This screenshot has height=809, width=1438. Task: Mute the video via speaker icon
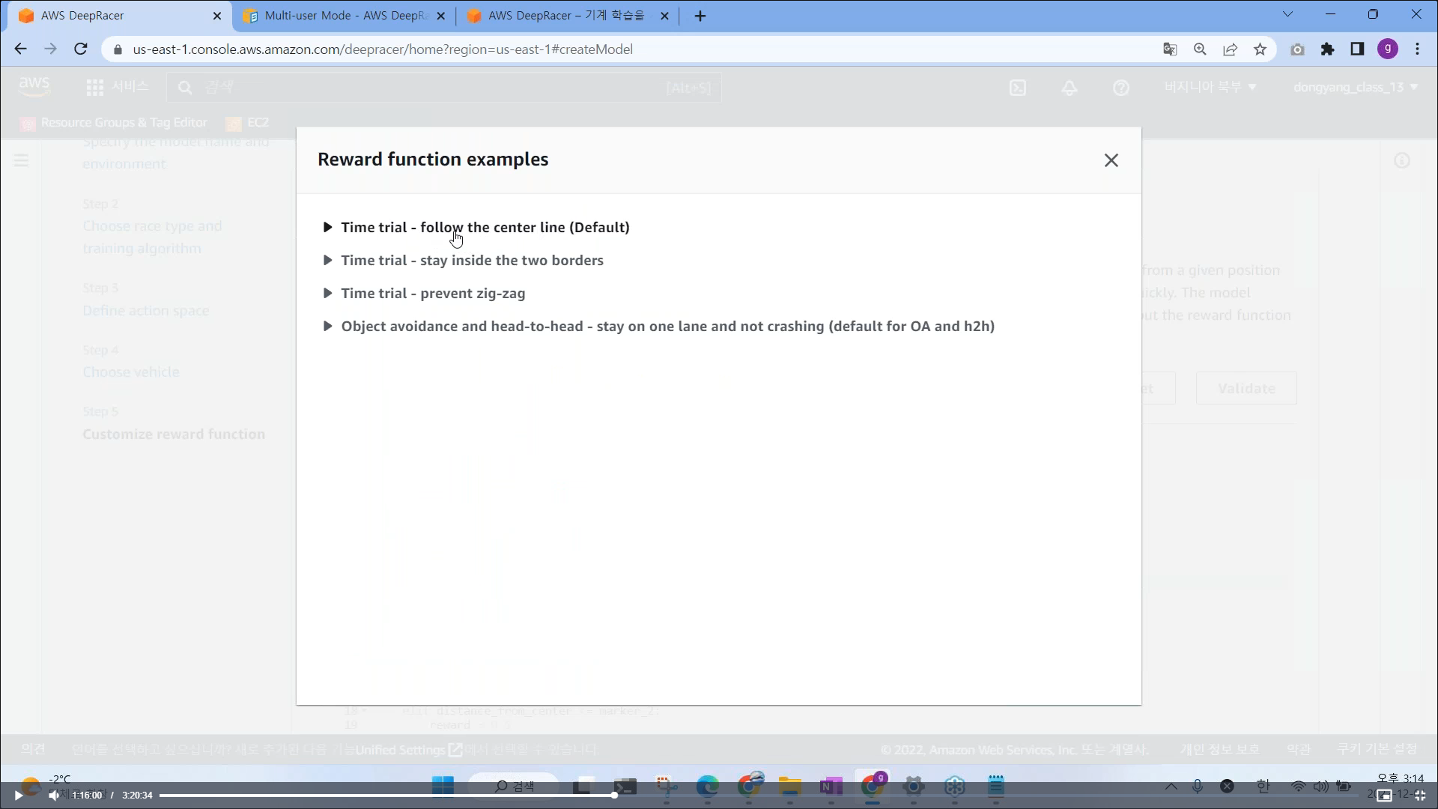53,796
